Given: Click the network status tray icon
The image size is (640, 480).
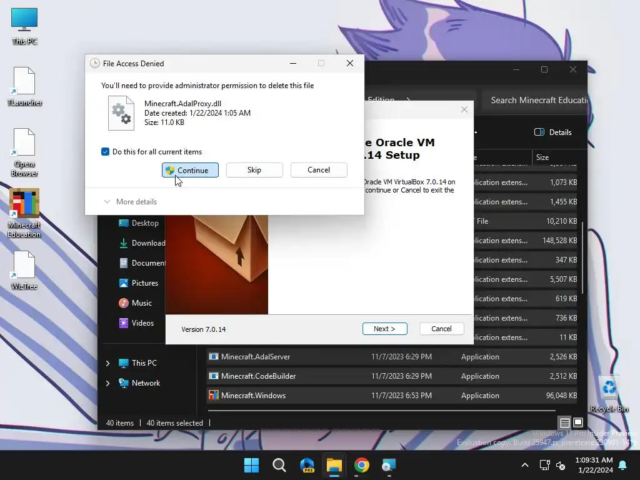Looking at the screenshot, I should click(x=544, y=465).
